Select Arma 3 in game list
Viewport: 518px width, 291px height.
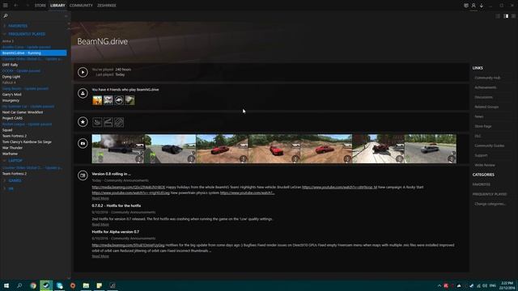pos(8,41)
